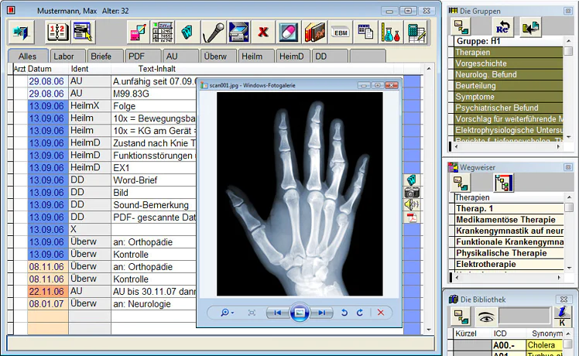Open the laboratory flasks icon
Screen dimensions: 579x356
(391, 33)
